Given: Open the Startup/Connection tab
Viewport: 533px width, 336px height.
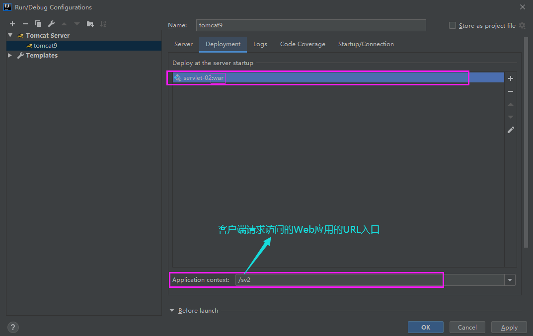Looking at the screenshot, I should (x=366, y=44).
